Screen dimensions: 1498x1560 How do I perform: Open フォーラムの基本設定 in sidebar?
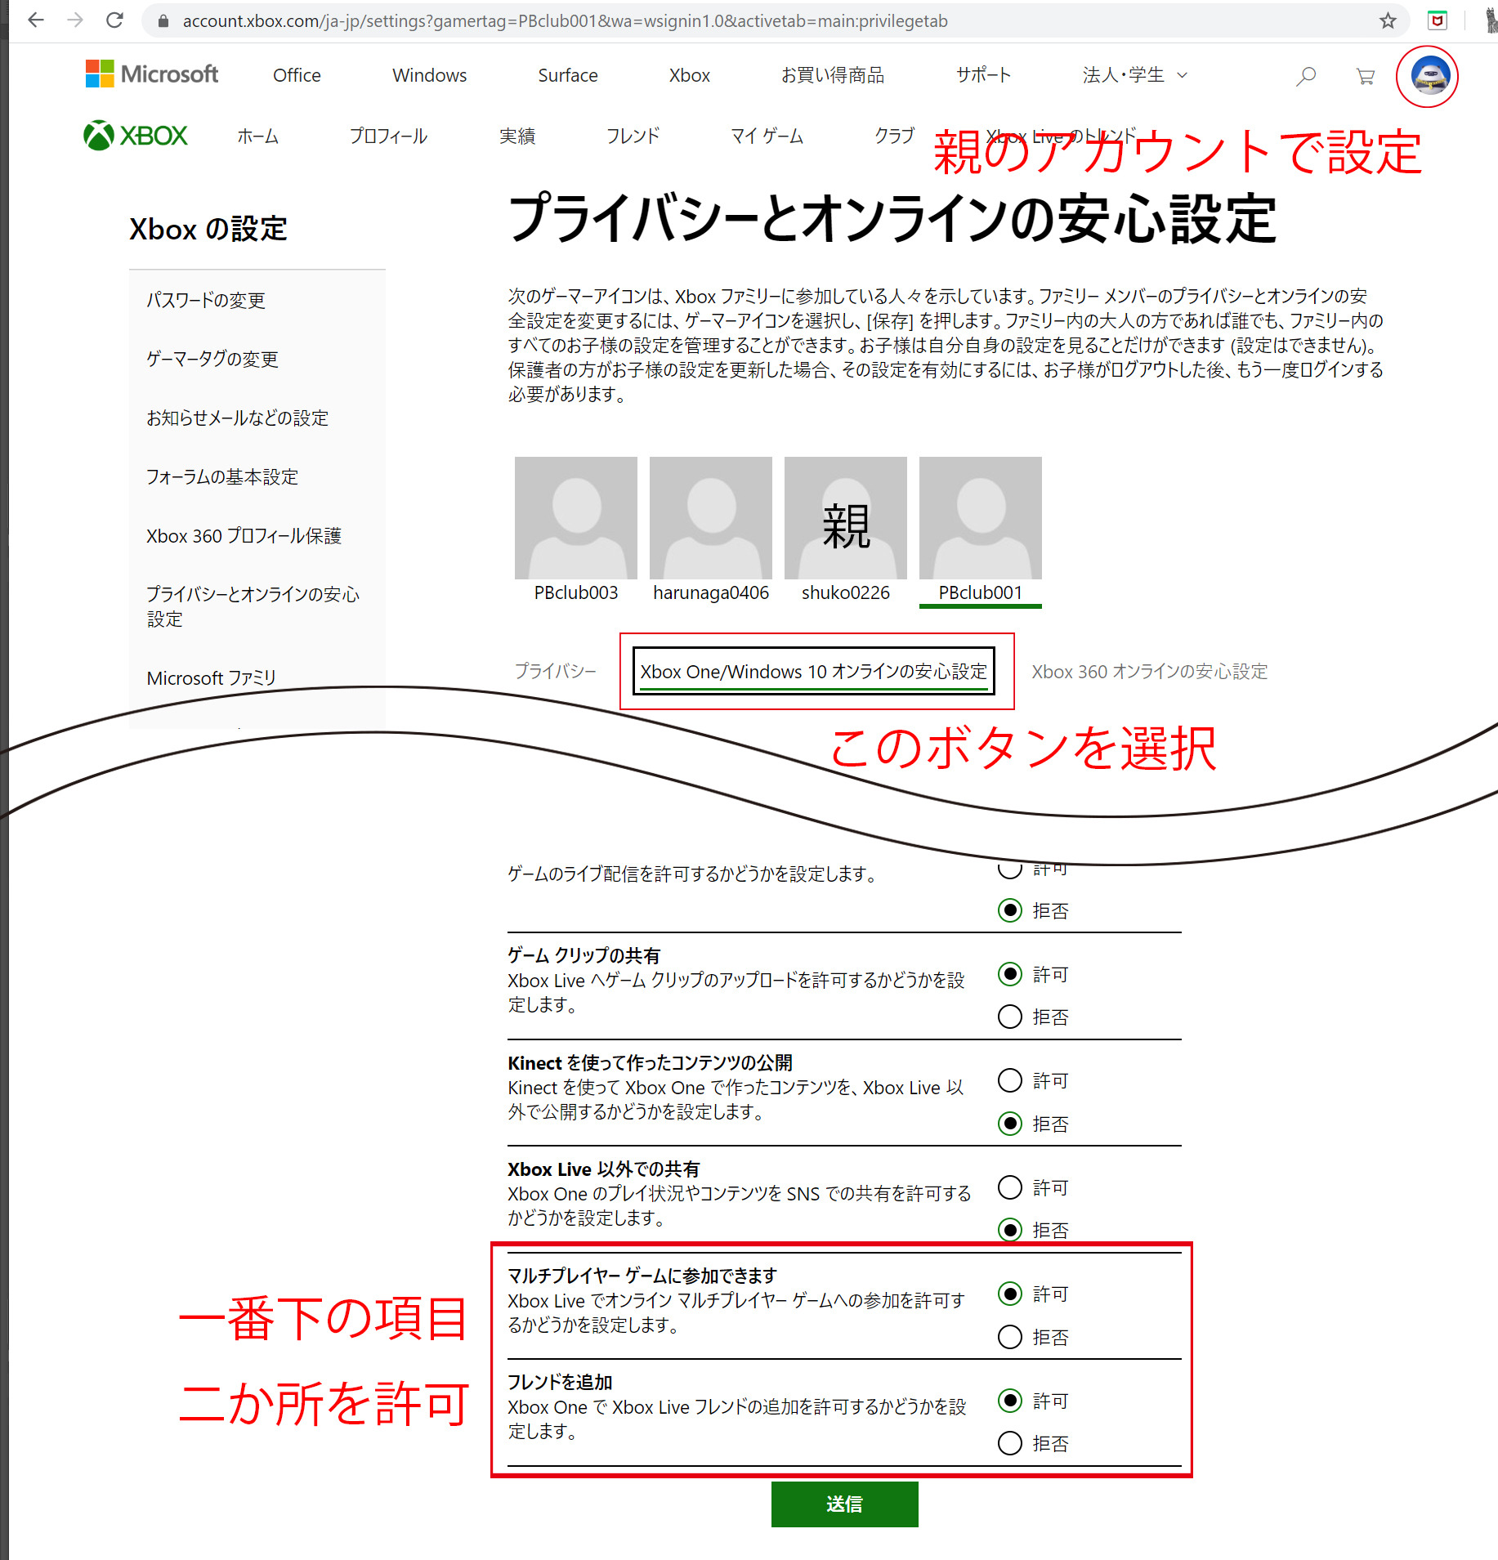222,476
